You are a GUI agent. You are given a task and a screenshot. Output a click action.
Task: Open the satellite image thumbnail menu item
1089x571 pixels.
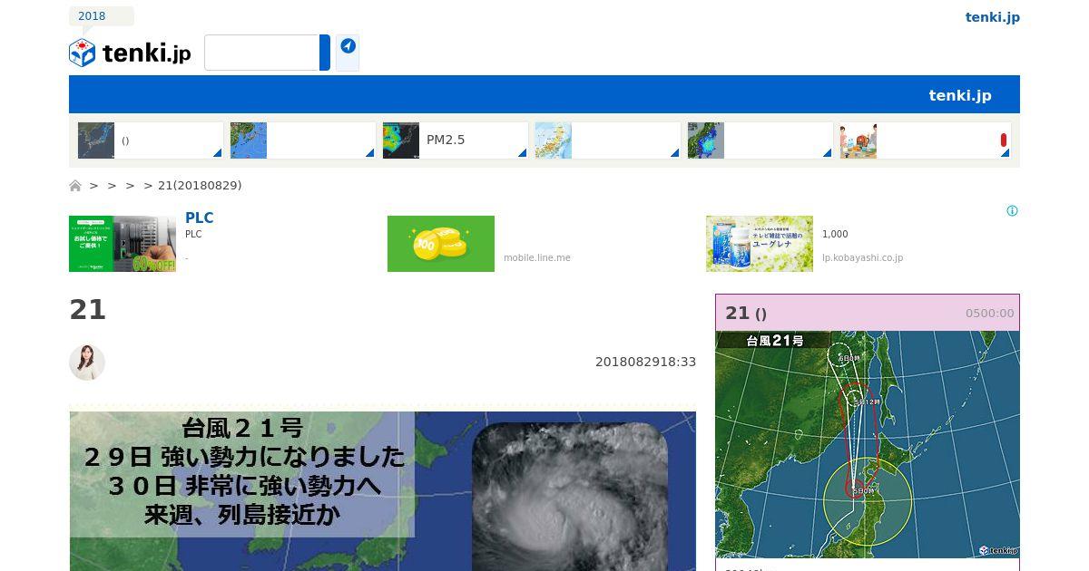pos(150,140)
